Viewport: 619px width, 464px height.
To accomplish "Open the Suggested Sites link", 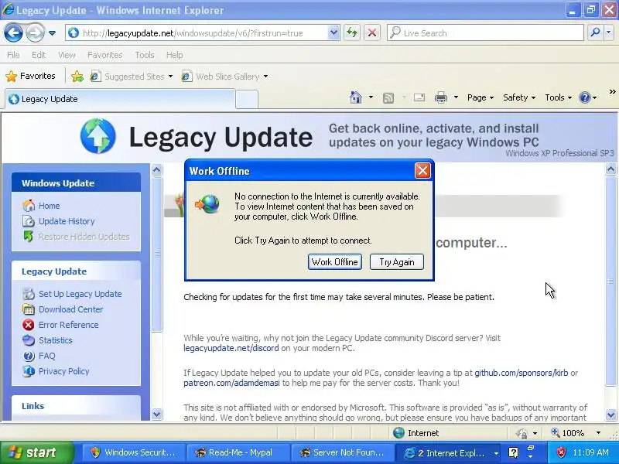I will point(132,76).
